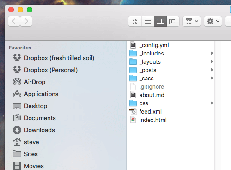Go forward with the right chevron button
The height and width of the screenshot is (170, 231).
pyautogui.click(x=26, y=21)
